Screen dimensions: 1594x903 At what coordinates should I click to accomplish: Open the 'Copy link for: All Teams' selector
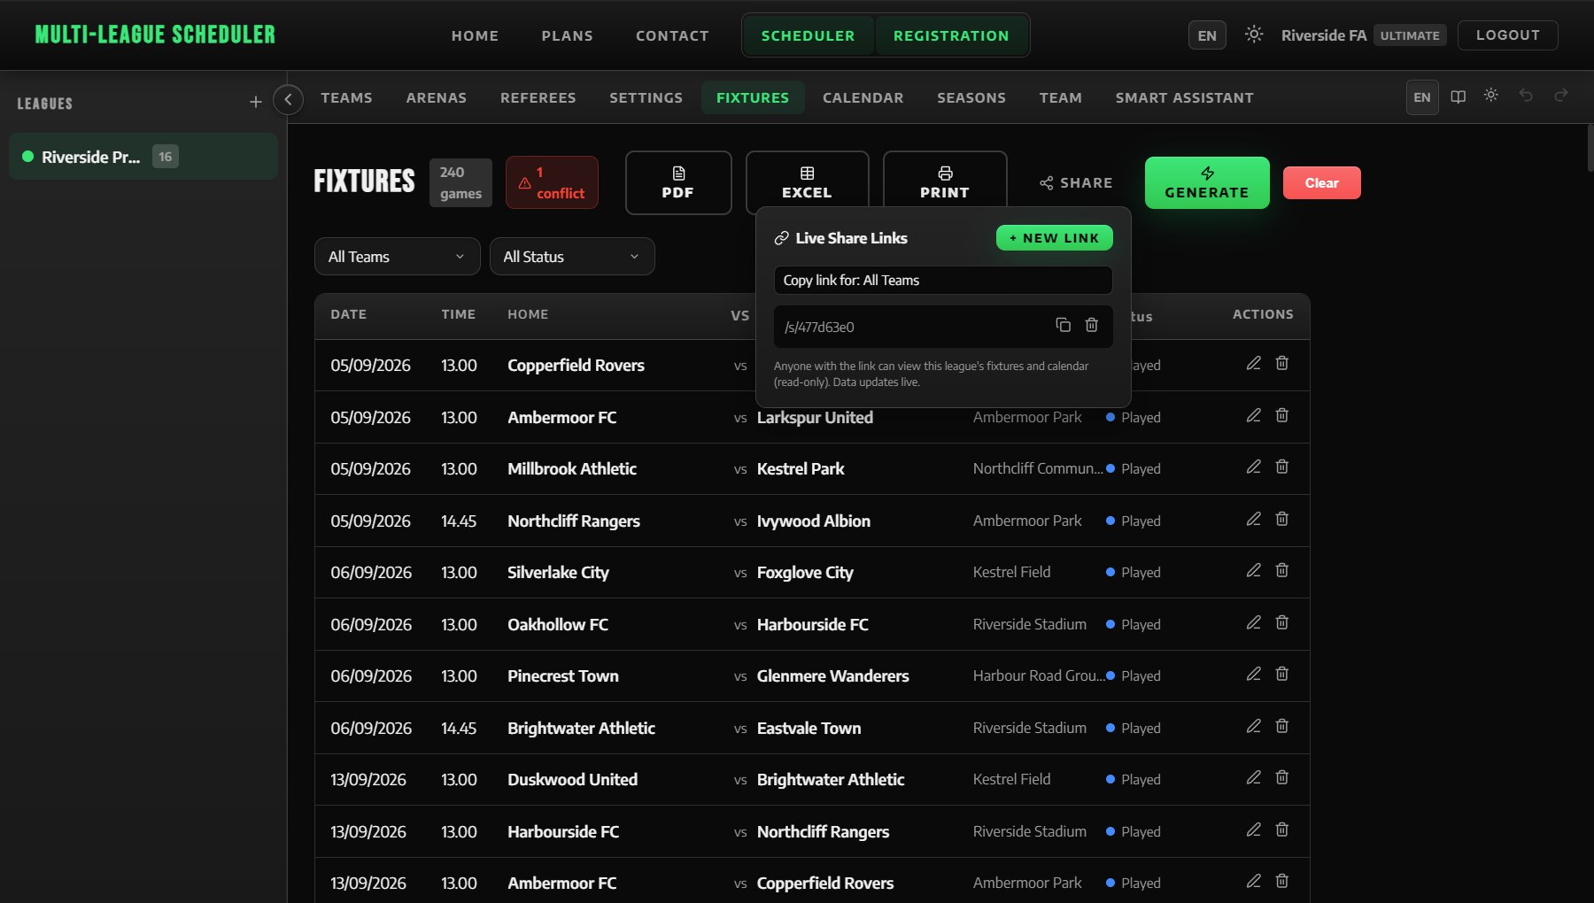pyautogui.click(x=942, y=280)
